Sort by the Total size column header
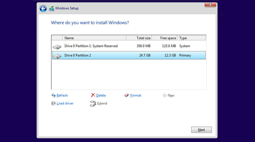The image size is (255, 142). click(x=139, y=38)
